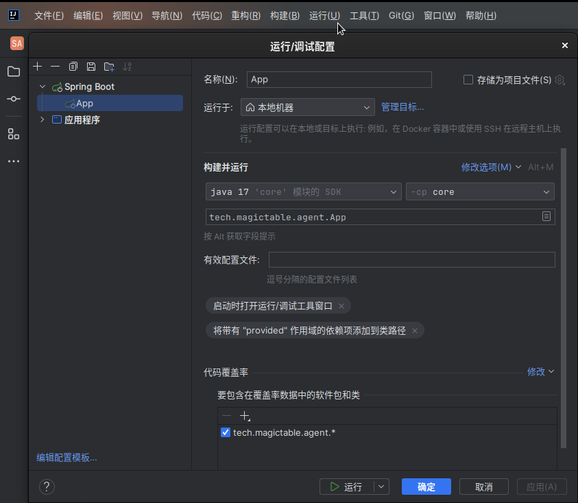Click the new folder icon in toolbar
Viewport: 578px width, 503px height.
tap(109, 67)
